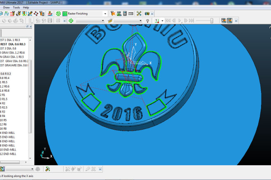Select toolpath REST DIA. 0.6 R0.3
Screen dimensions: 271x180
(13, 44)
